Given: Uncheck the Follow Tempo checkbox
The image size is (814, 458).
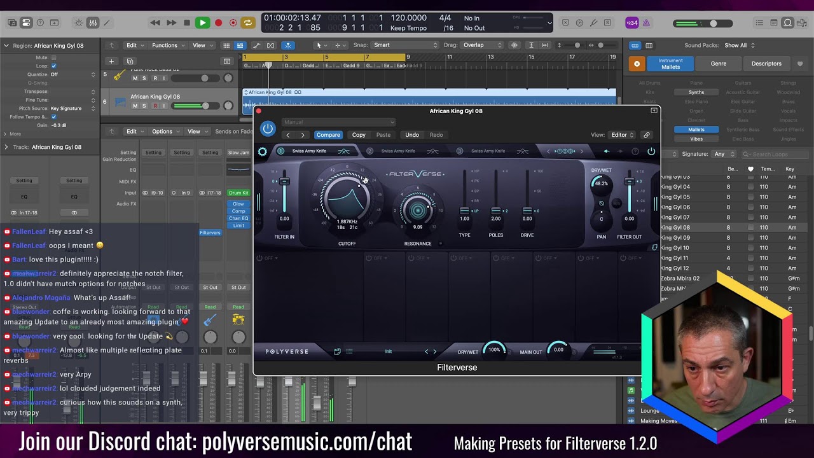Looking at the screenshot, I should [x=53, y=116].
